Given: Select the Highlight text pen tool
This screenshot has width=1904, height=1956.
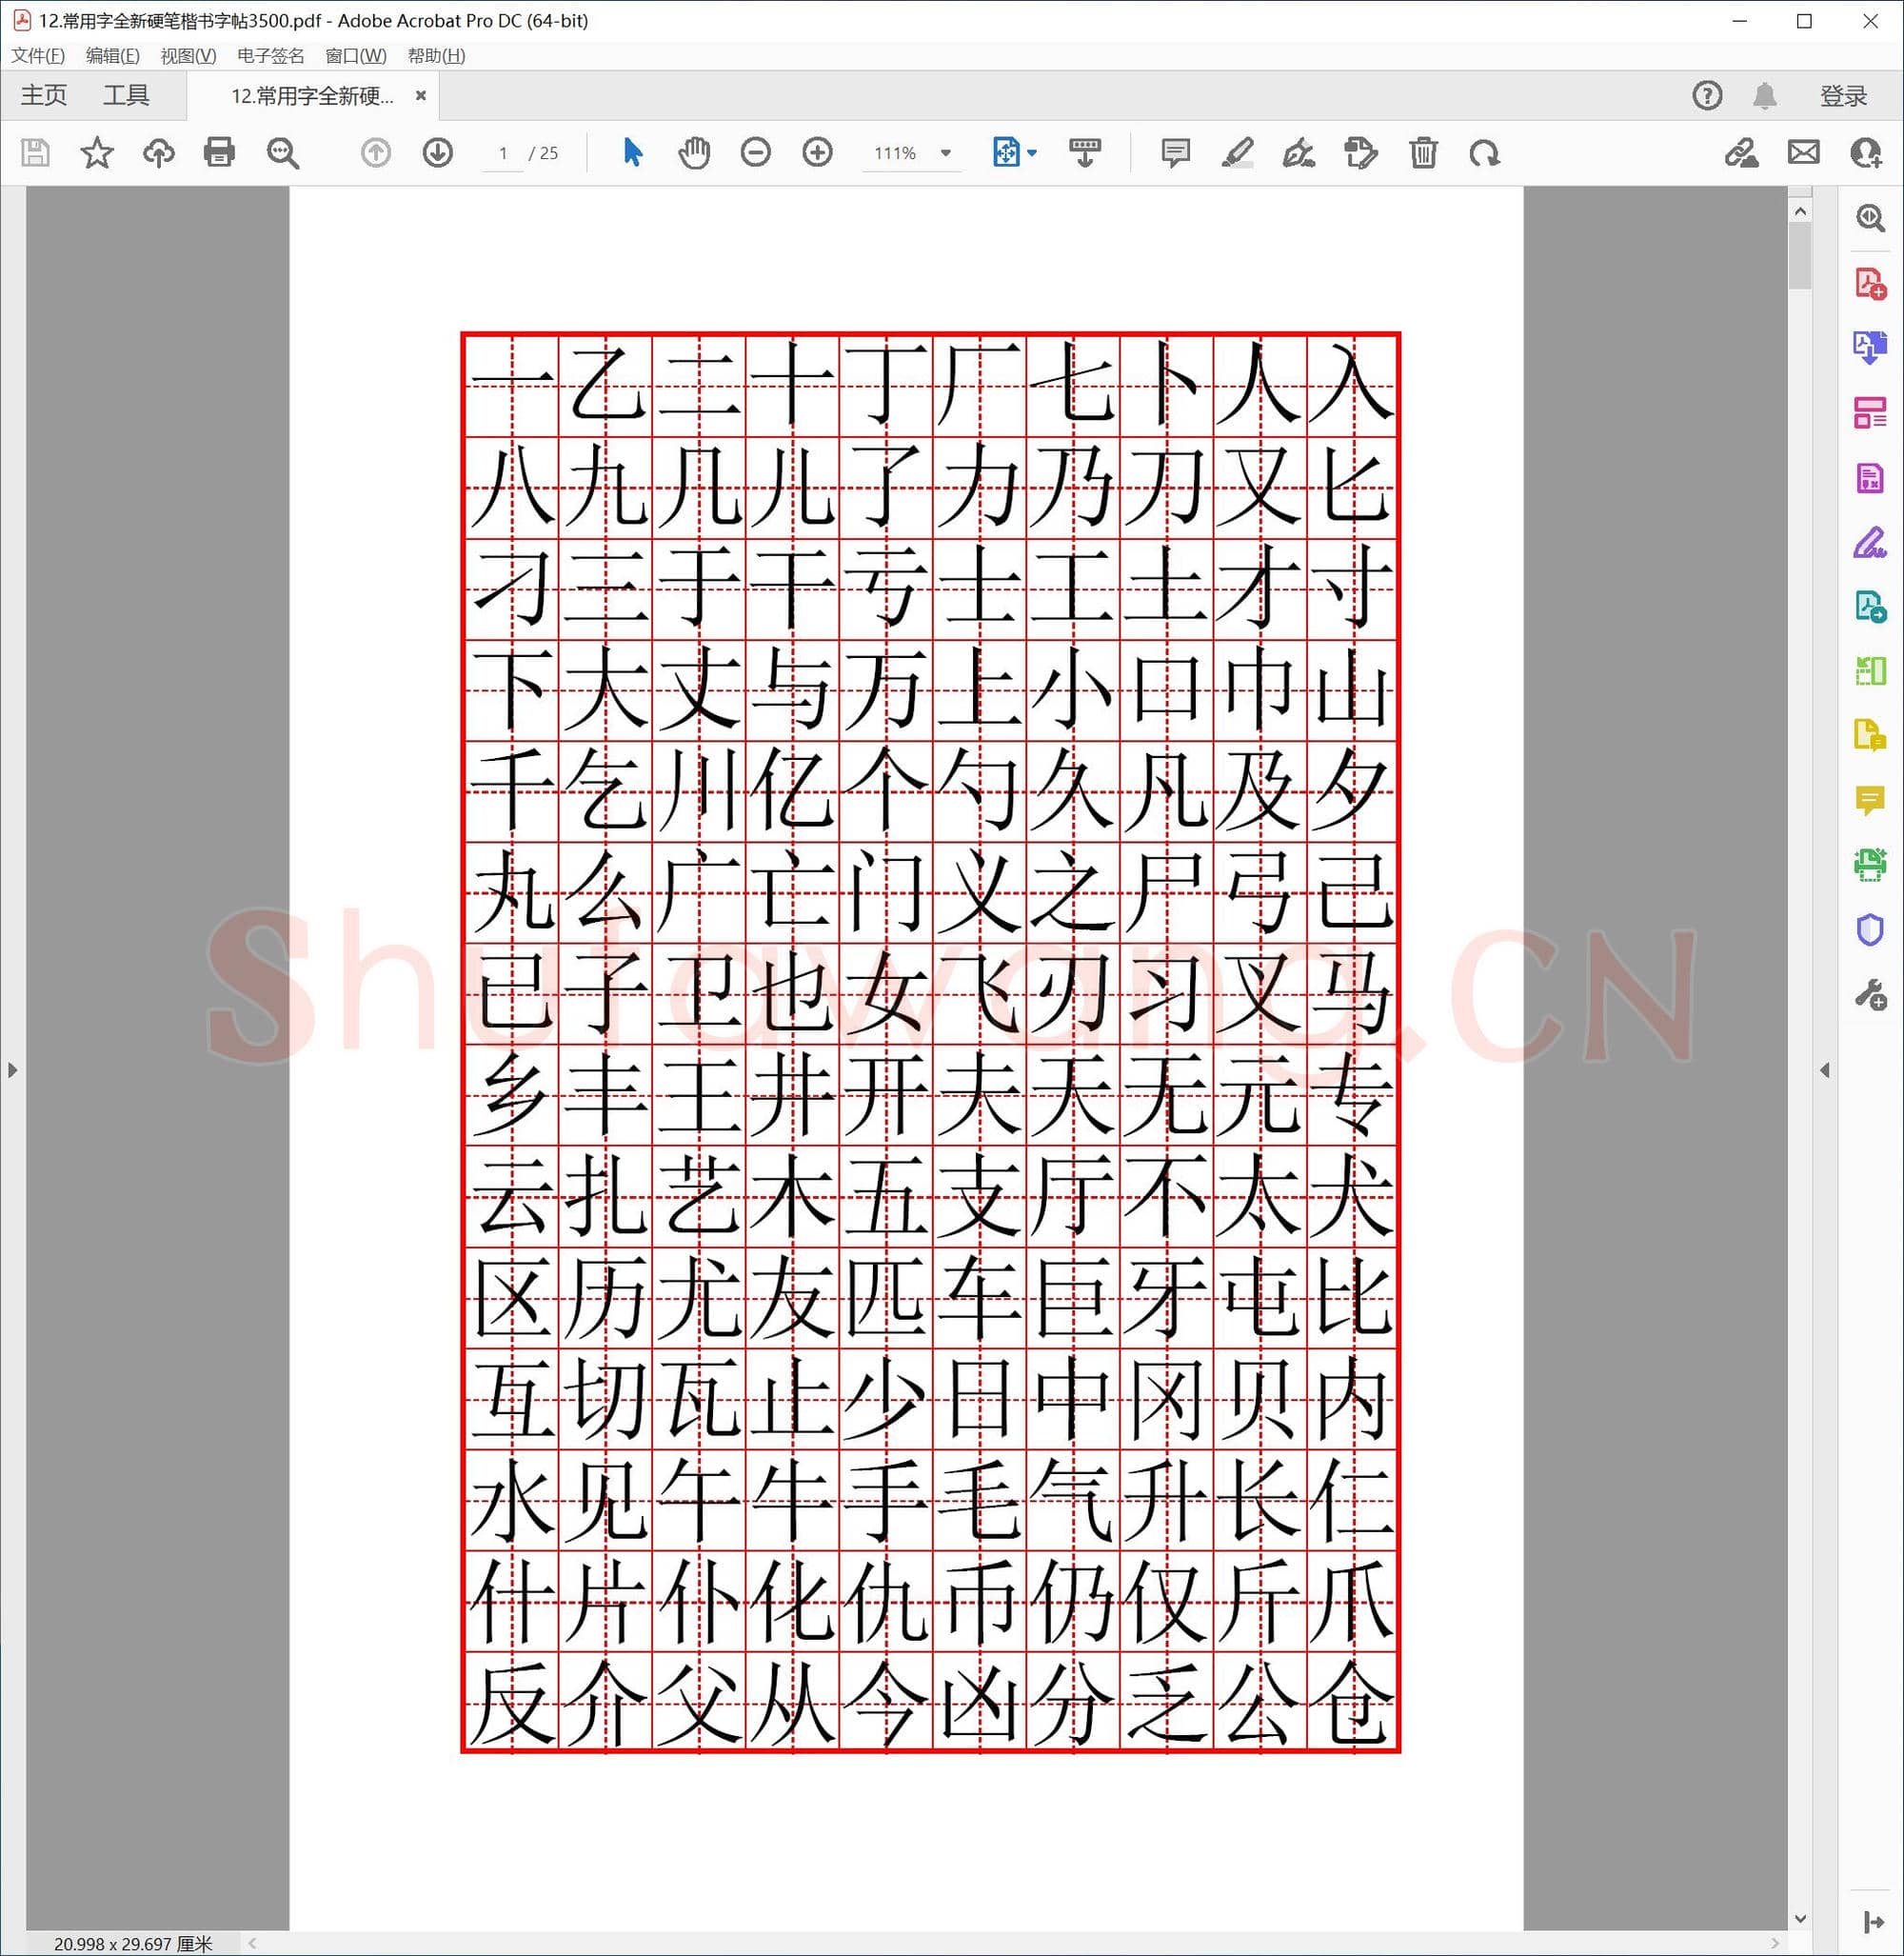Looking at the screenshot, I should tap(1237, 152).
